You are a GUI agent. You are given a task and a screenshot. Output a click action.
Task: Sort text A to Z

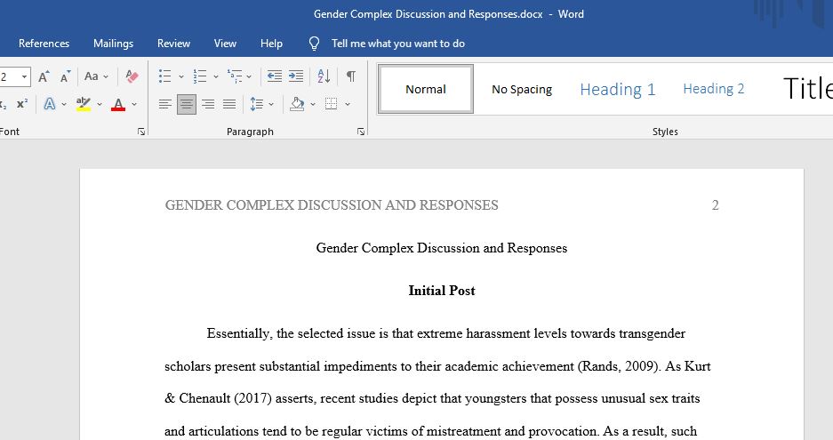(324, 76)
